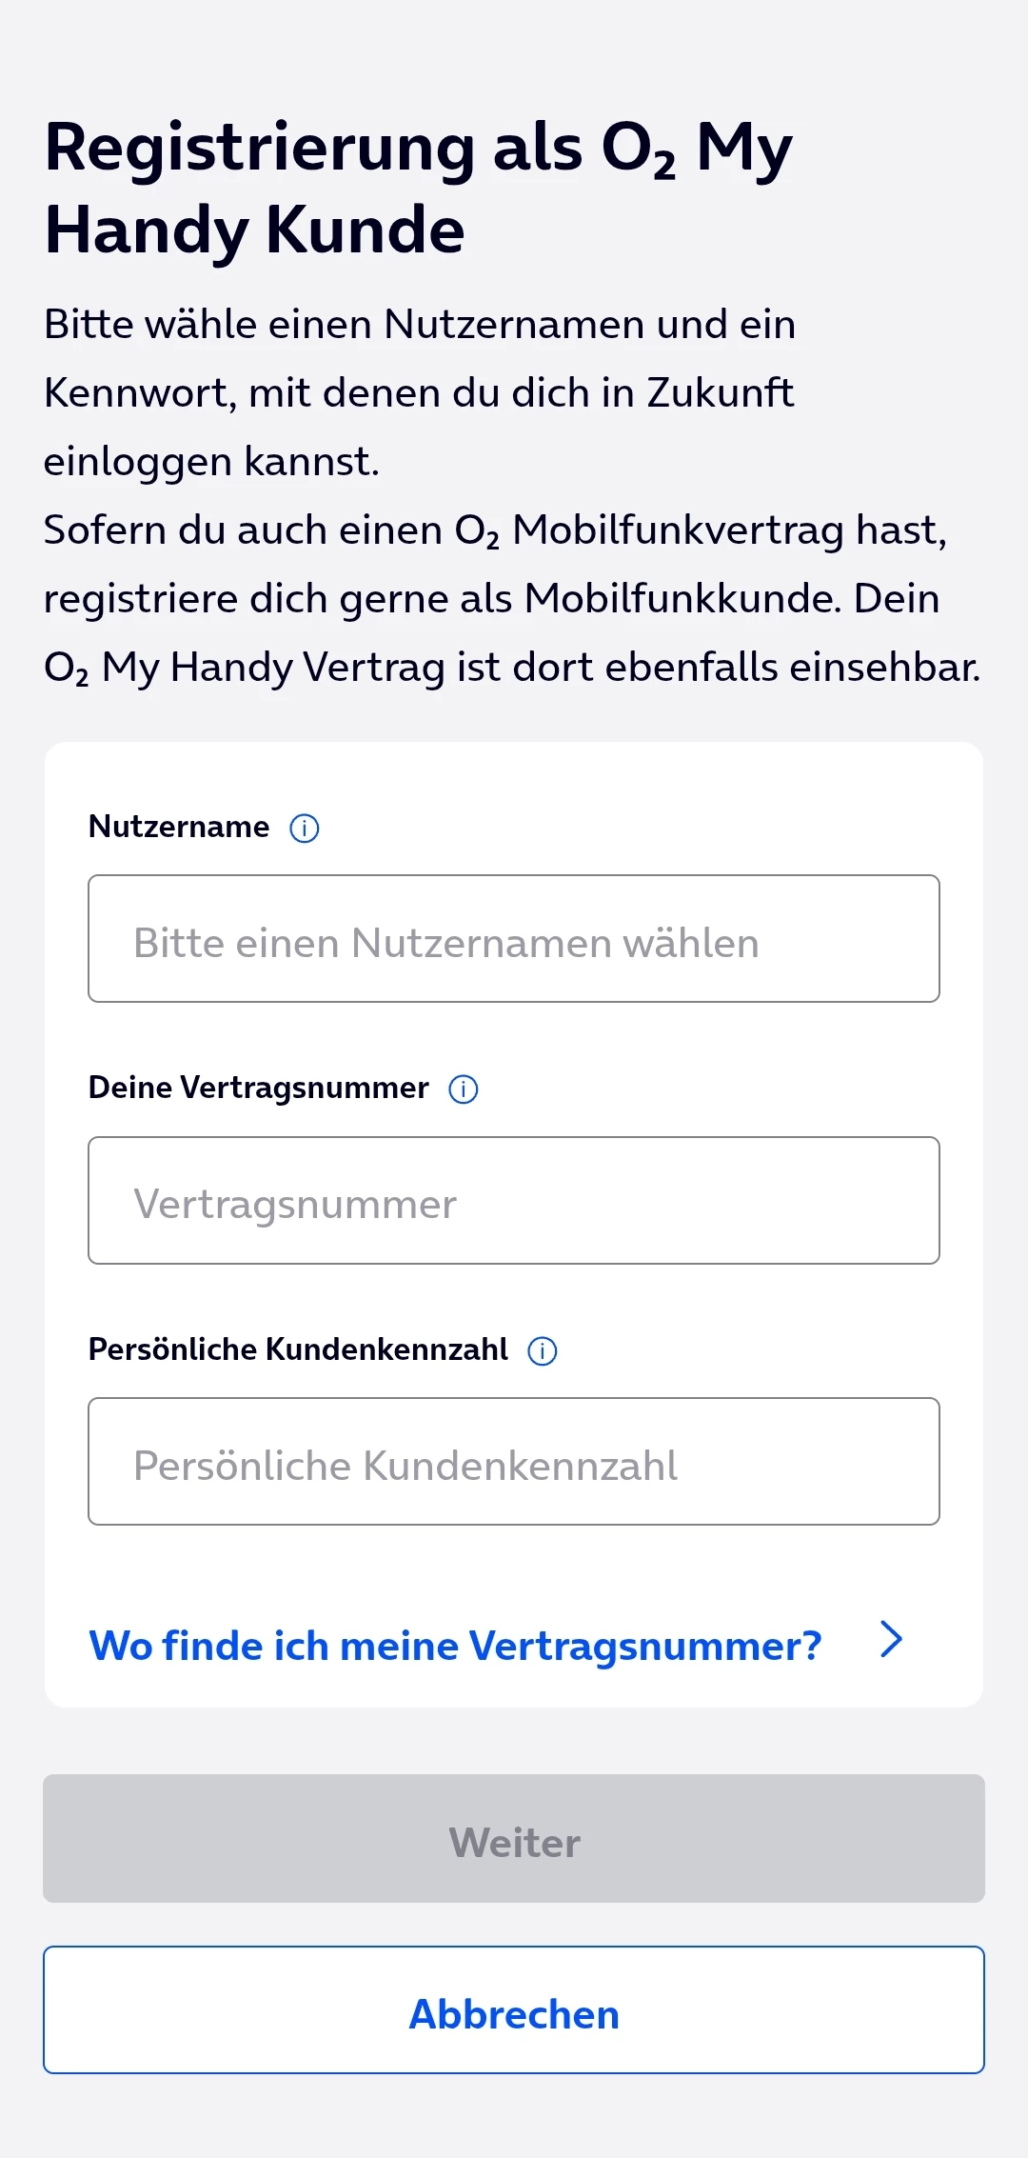Viewport: 1028px width, 2158px height.
Task: Show info for Persönliche Kundenkennzahl
Action: (x=543, y=1350)
